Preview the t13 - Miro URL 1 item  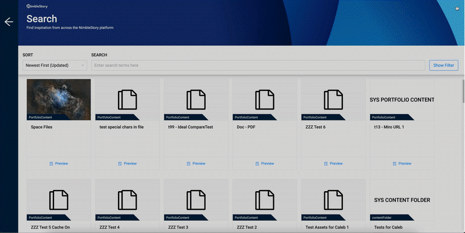[402, 163]
